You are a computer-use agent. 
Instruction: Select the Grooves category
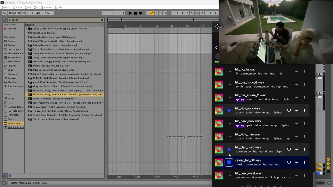click(12, 78)
